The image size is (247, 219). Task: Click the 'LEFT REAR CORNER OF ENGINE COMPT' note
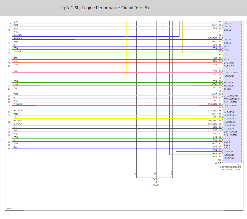tap(231, 168)
